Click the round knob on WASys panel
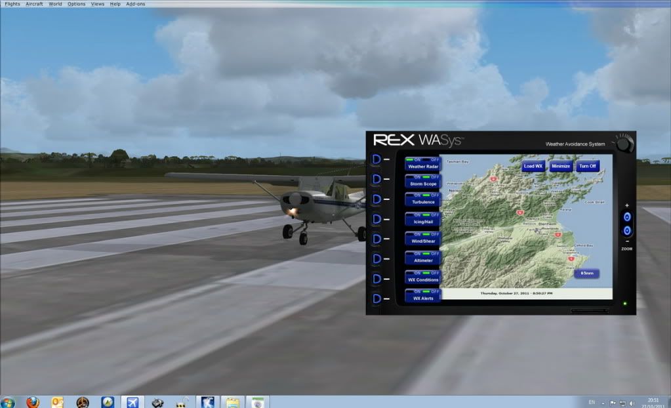Screen dimensions: 671x408 [x=624, y=142]
